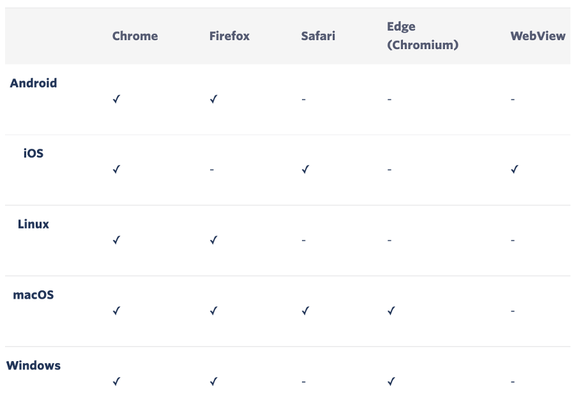Viewport: 576px width, 416px height.
Task: Select the Edge (Chromium) column header
Action: (x=423, y=36)
